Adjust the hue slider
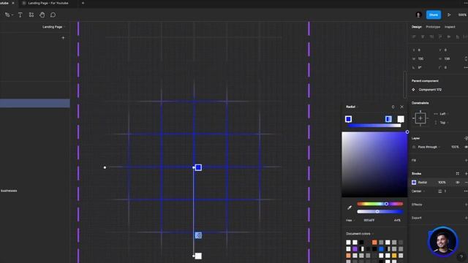The image size is (468, 263). point(380,204)
